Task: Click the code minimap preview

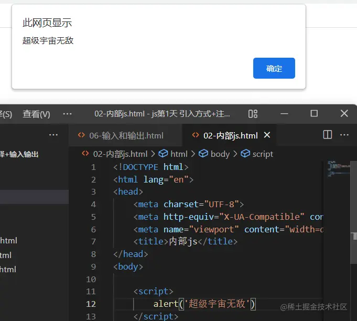Action: [338, 168]
